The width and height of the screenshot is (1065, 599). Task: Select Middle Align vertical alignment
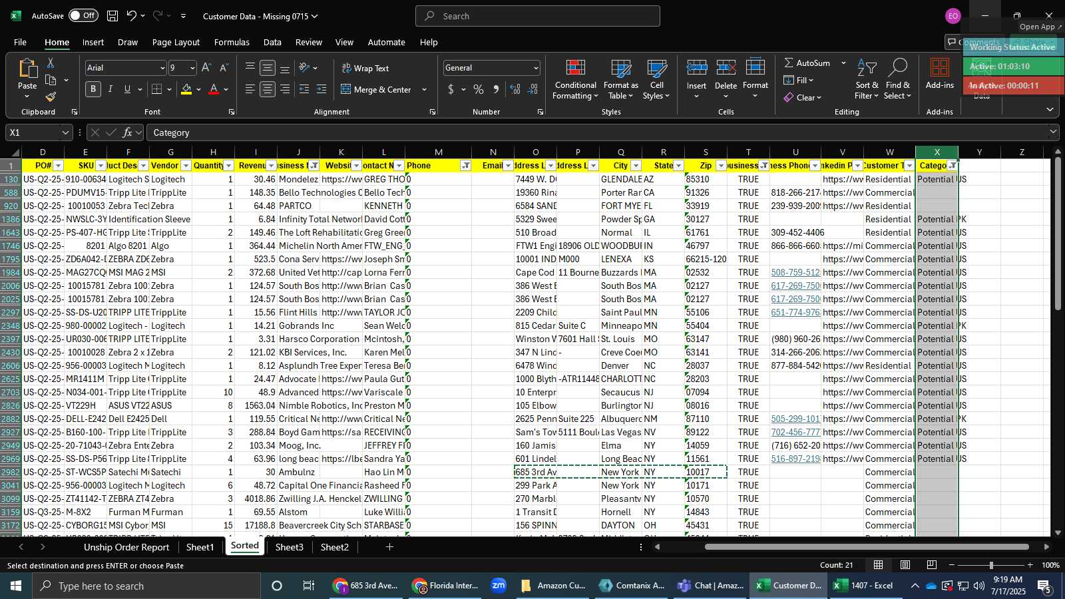(268, 68)
